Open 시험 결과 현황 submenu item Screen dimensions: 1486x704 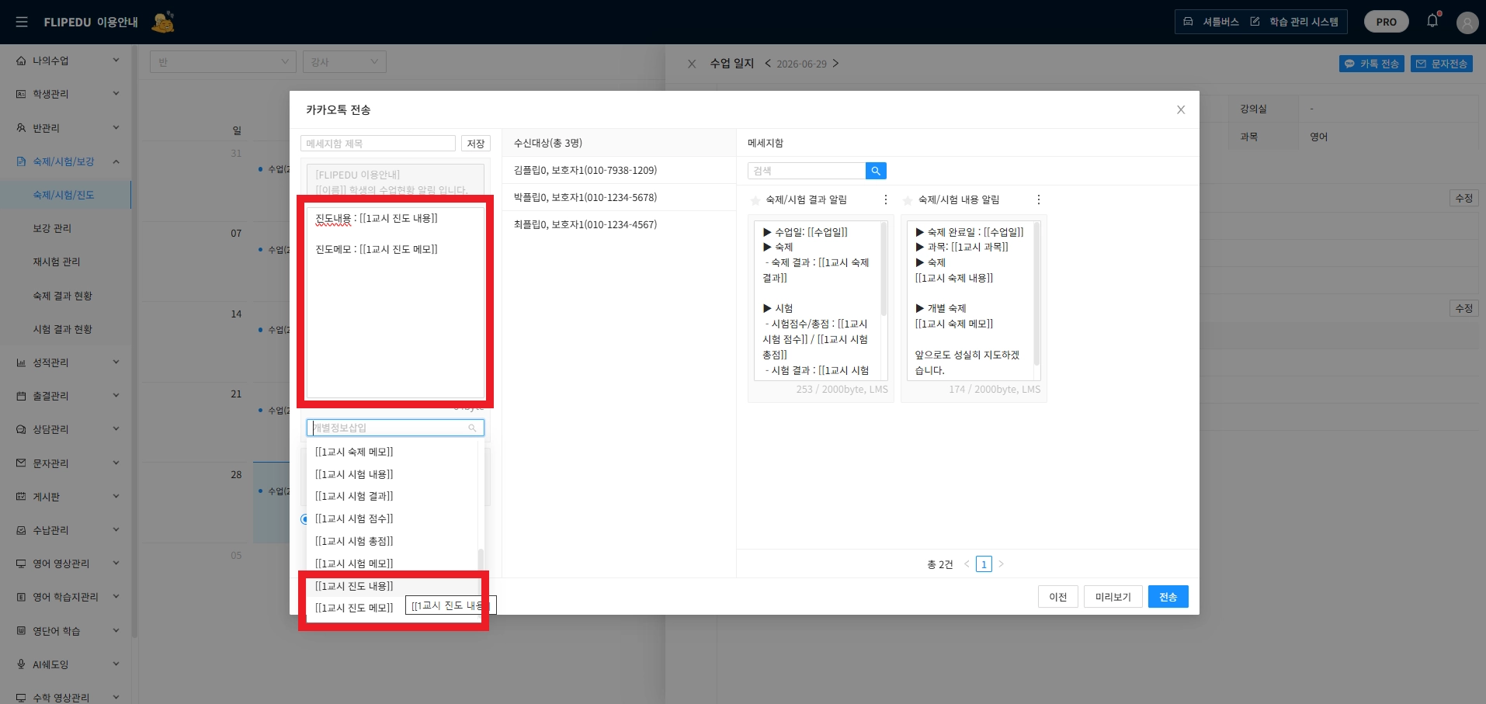click(62, 329)
